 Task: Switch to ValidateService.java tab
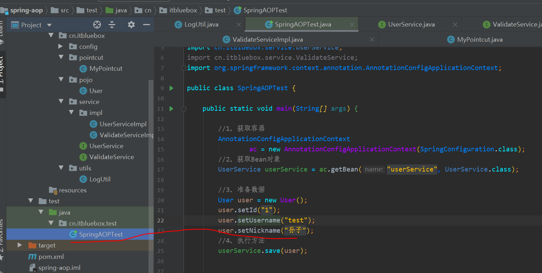pos(517,24)
